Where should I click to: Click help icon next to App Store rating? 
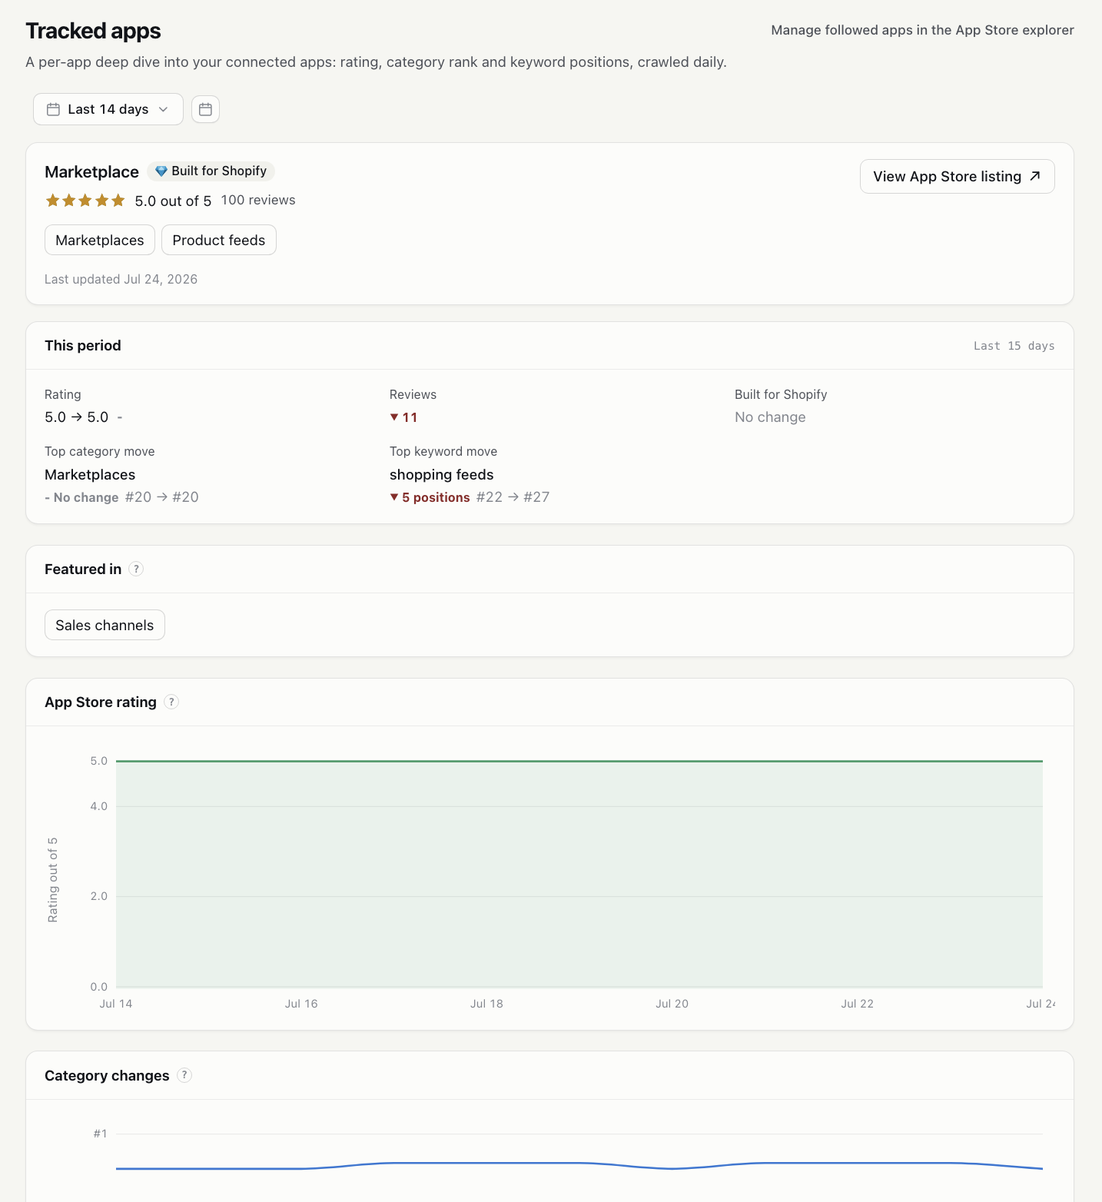coord(171,702)
